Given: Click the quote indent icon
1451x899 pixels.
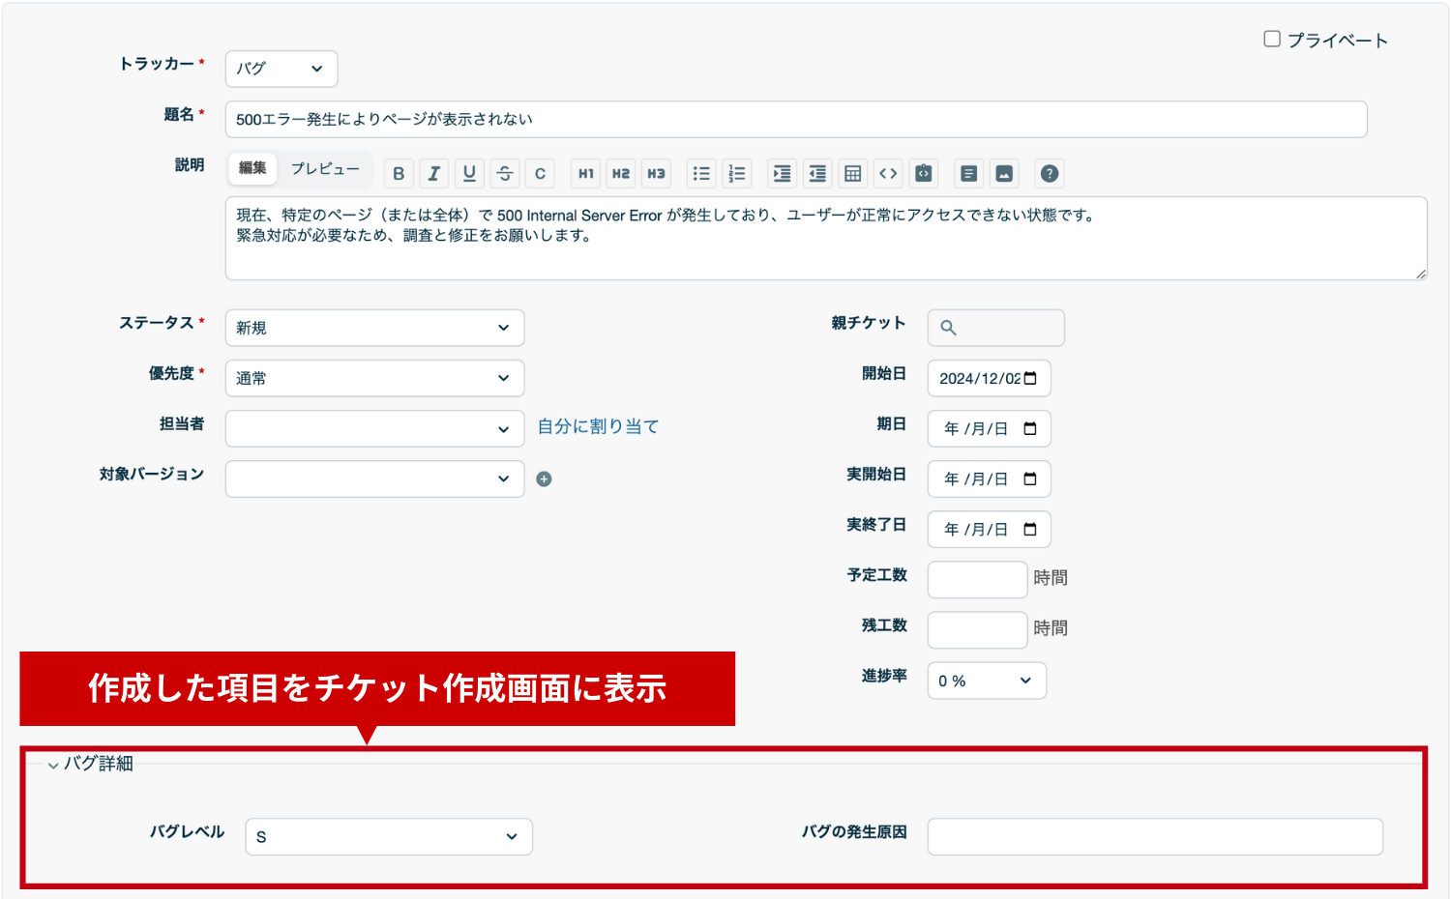Looking at the screenshot, I should pyautogui.click(x=783, y=174).
